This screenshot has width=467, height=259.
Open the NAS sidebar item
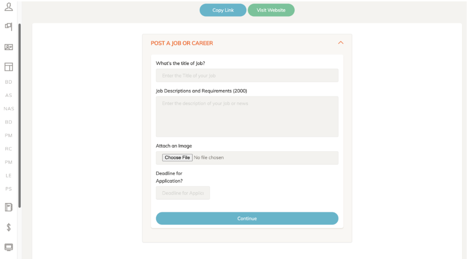9,109
